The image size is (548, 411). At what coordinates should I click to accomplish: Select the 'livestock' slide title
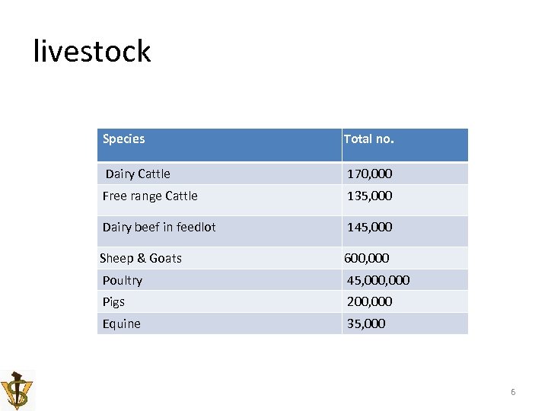pos(92,52)
